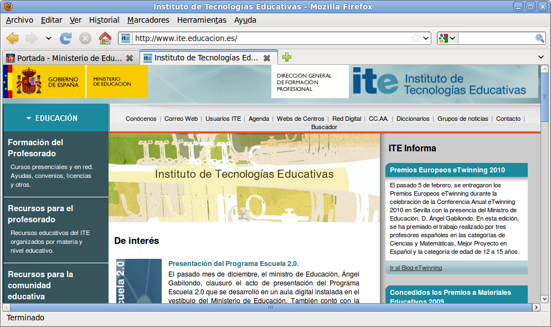
Task: Close the Instituto de Tecnologías tab
Action: (267, 58)
